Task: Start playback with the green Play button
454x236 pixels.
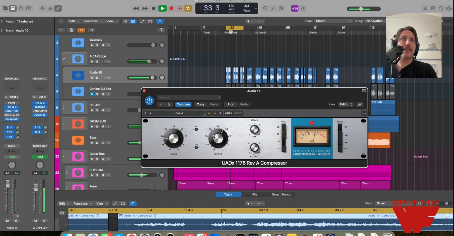Action: point(162,8)
